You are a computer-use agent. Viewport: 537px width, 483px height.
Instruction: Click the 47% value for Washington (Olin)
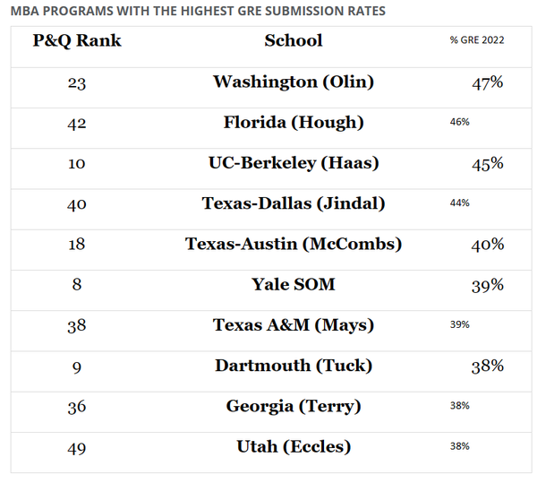pos(488,82)
